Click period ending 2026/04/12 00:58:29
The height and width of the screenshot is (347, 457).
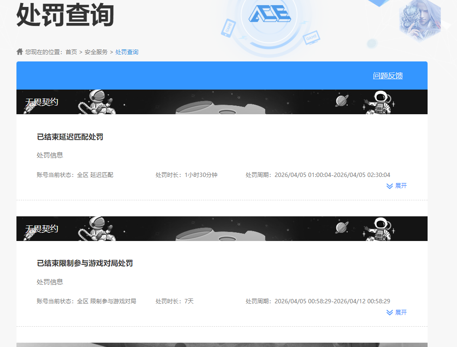318,301
